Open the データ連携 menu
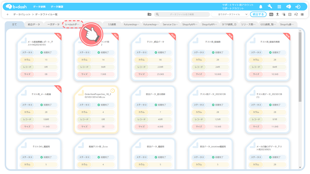The width and height of the screenshot is (310, 174). pyautogui.click(x=39, y=7)
